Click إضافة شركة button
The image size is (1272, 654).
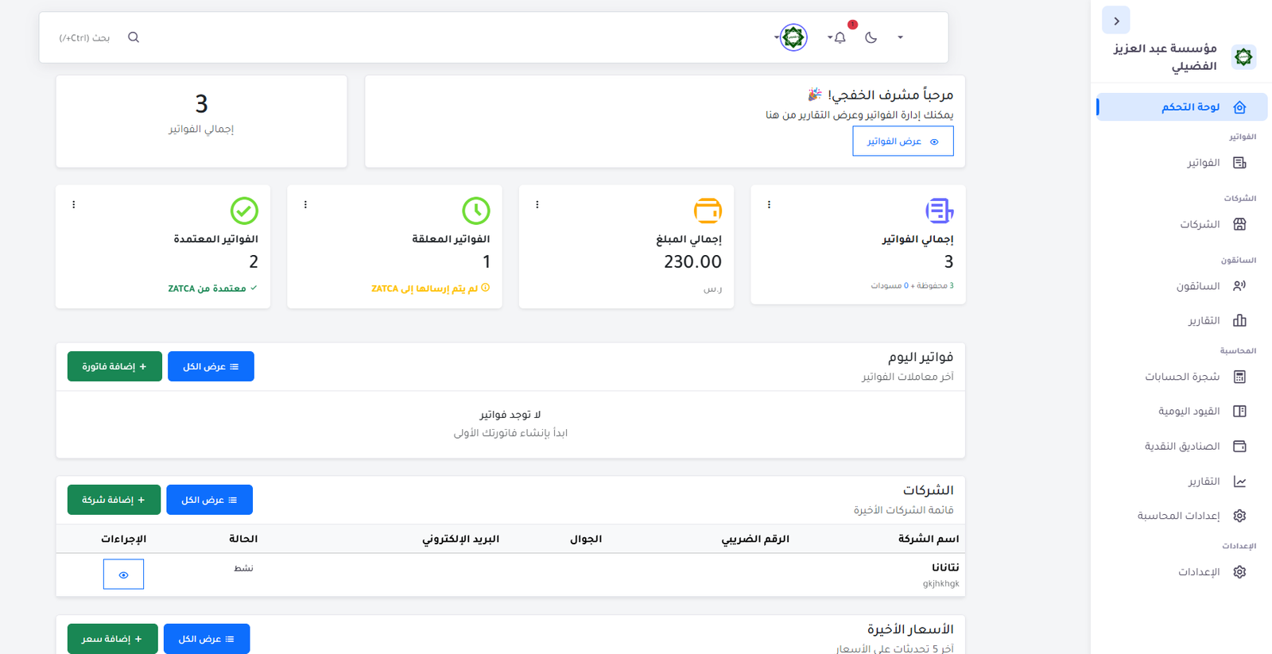[114, 500]
